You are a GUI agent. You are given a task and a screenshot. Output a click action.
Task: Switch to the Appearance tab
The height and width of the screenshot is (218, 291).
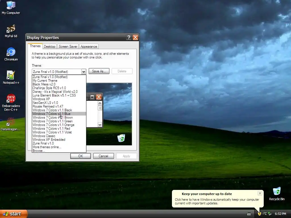[x=89, y=47]
